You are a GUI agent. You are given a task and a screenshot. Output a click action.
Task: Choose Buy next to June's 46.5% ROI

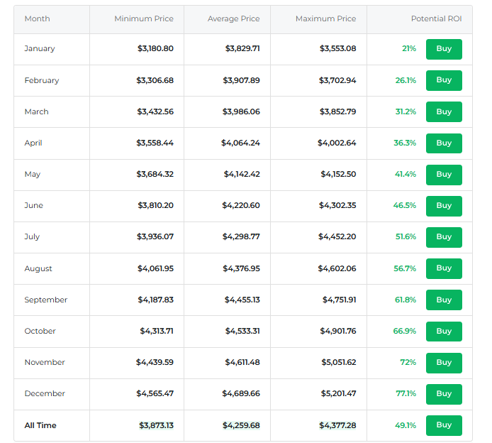(444, 205)
